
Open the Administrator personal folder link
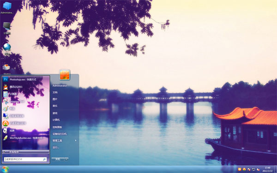click(64, 86)
